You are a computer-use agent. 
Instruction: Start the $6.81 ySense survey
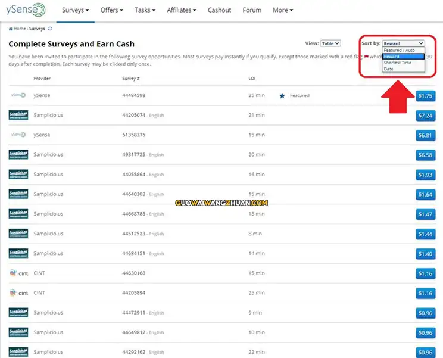pos(426,135)
